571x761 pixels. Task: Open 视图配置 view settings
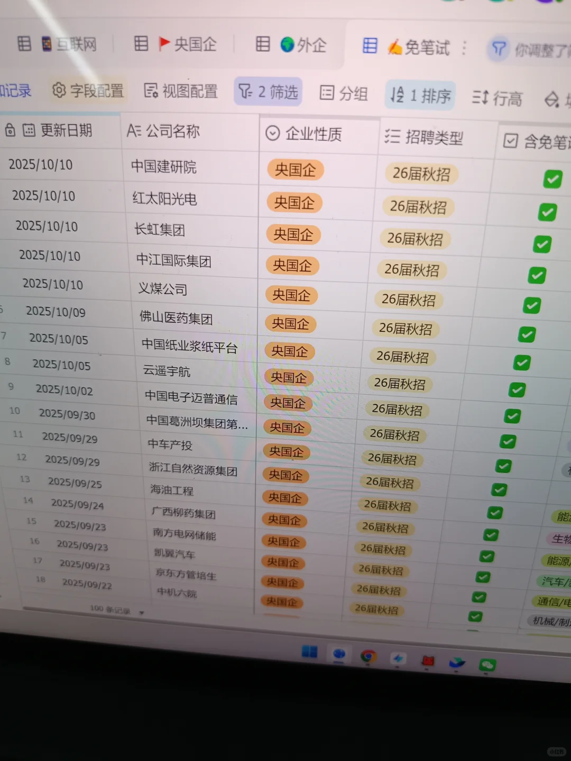181,91
